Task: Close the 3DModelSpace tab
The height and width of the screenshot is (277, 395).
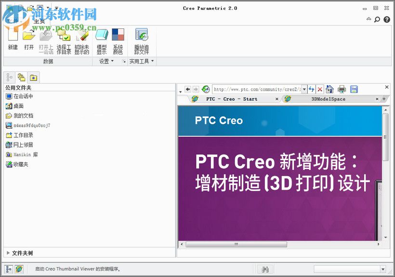Action: (377, 99)
